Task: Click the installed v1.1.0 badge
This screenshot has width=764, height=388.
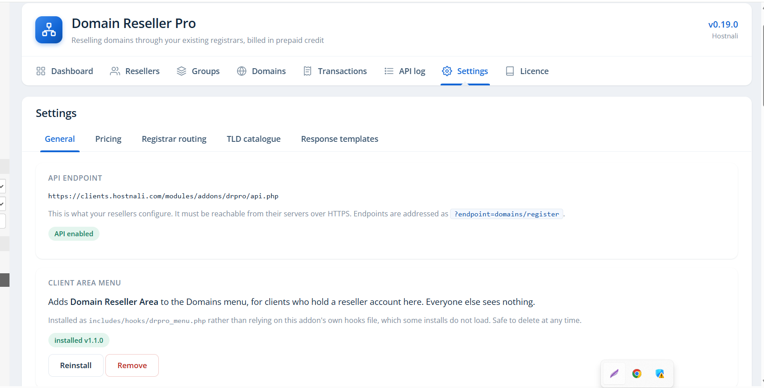Action: click(79, 341)
